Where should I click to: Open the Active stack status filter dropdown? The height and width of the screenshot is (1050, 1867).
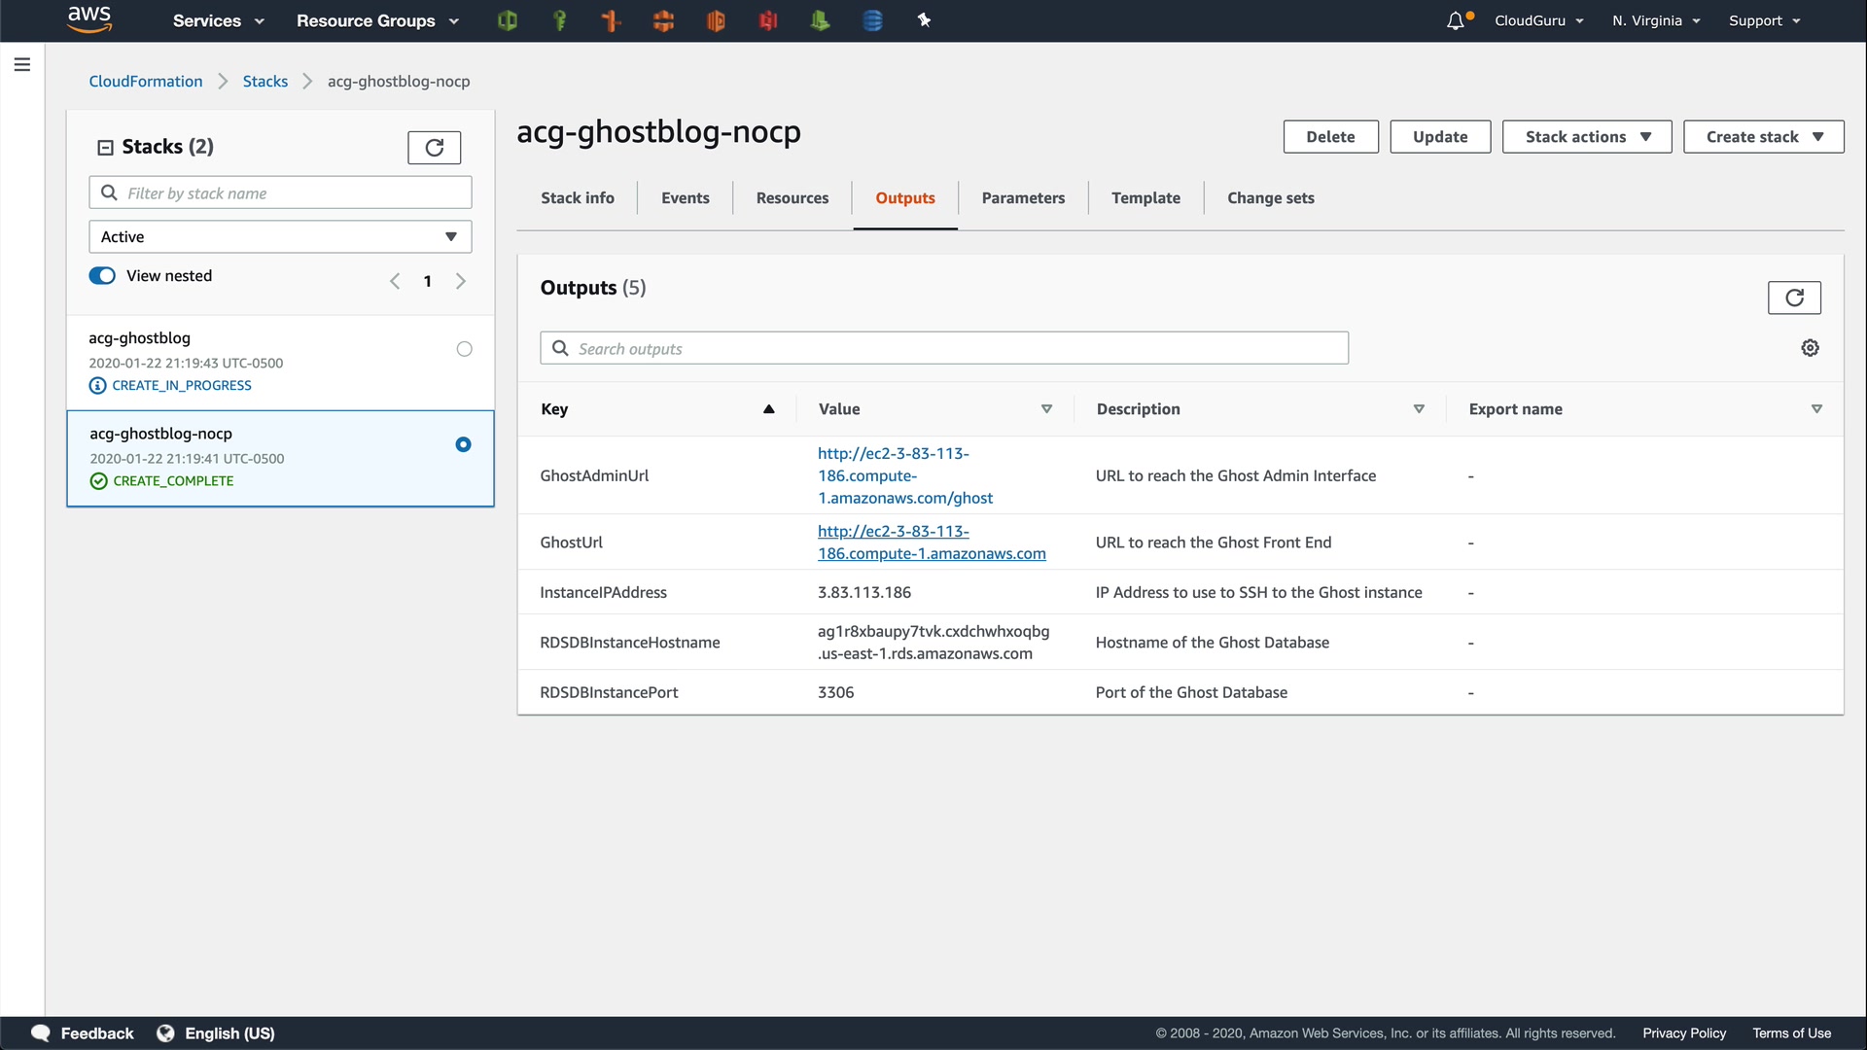pyautogui.click(x=280, y=237)
